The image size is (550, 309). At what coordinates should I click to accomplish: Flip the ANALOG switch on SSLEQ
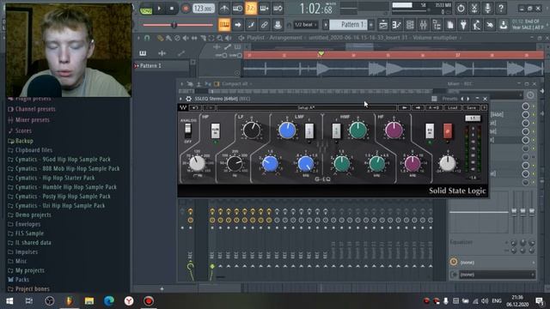tap(188, 130)
